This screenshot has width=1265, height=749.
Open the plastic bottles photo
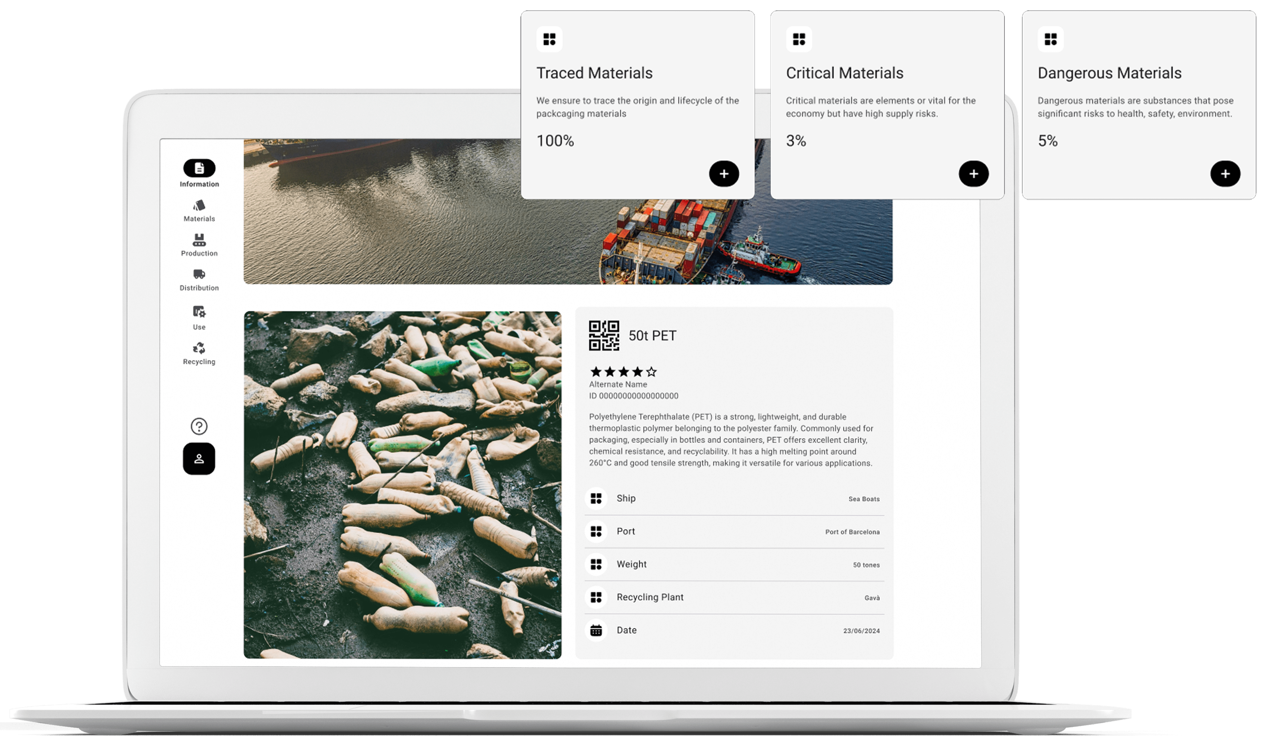click(x=402, y=485)
